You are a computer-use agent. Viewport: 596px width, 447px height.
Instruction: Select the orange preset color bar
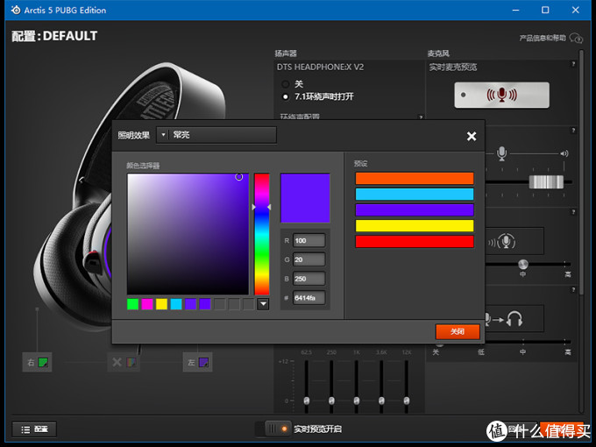(415, 178)
